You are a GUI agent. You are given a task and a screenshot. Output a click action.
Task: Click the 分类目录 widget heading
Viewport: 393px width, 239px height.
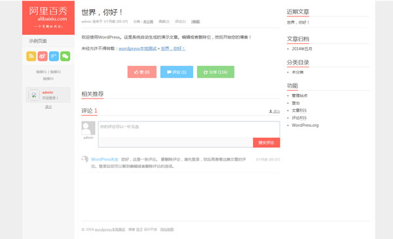[x=298, y=63]
